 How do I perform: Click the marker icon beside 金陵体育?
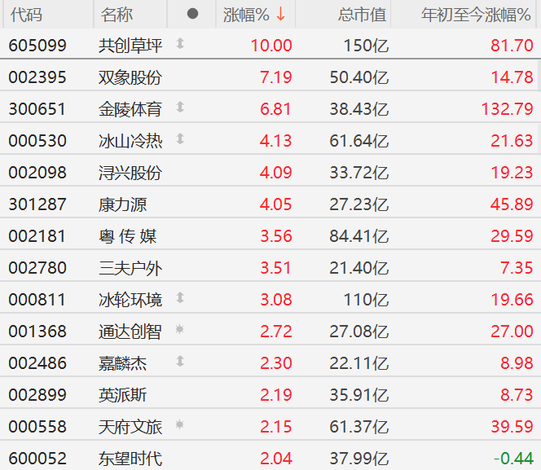[180, 108]
